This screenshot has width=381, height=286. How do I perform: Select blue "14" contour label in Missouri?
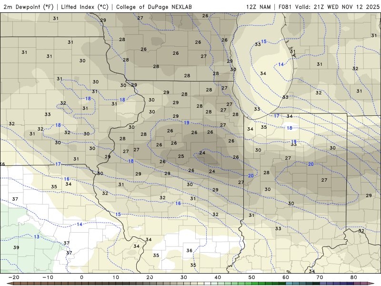[x=80, y=224]
